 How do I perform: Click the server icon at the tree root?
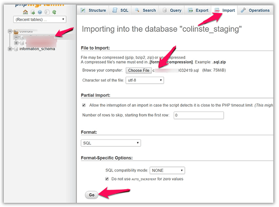[x=16, y=32]
